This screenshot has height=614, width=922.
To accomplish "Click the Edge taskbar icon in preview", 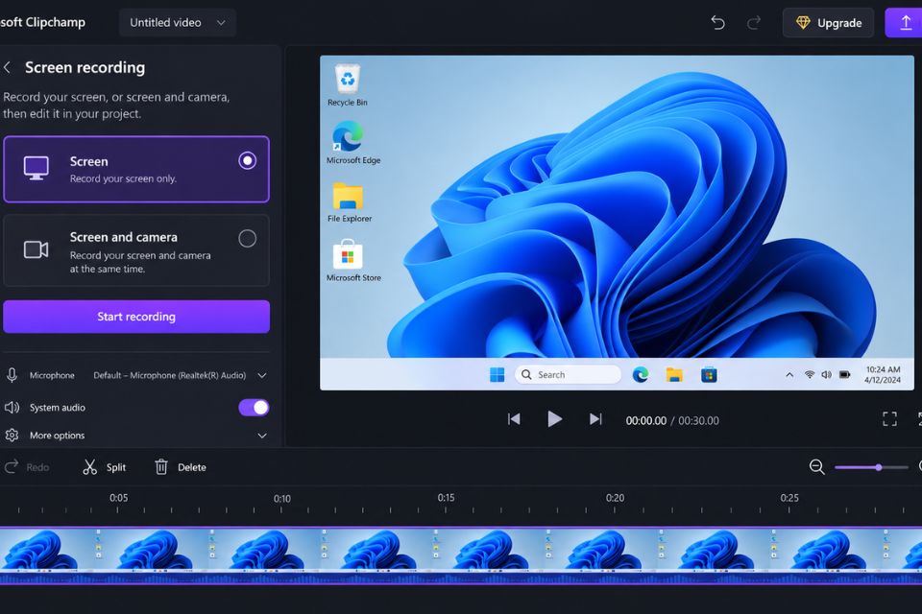I will click(x=641, y=374).
